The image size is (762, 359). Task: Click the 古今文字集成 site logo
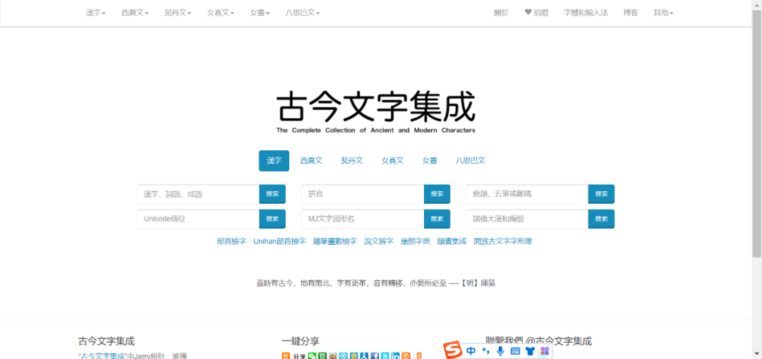(375, 113)
